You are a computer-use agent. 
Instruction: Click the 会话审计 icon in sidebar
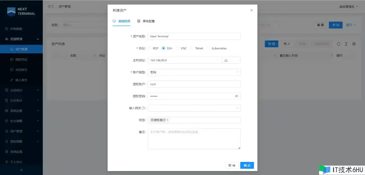click(x=7, y=90)
